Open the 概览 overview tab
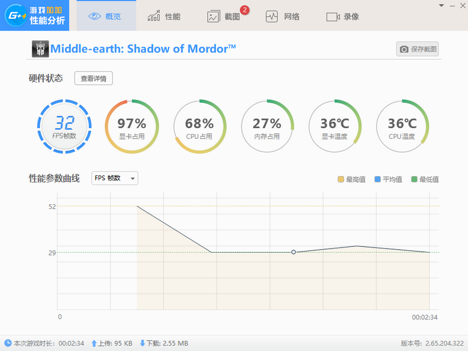Image resolution: width=468 pixels, height=351 pixels. 106,16
